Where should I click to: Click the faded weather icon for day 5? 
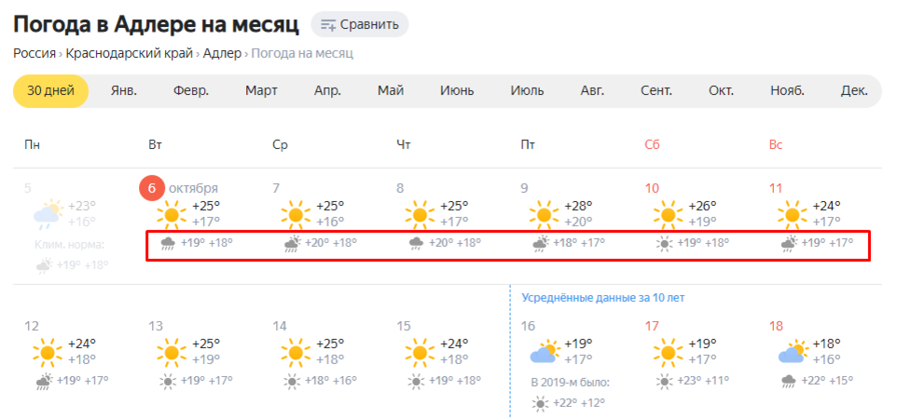[x=48, y=212]
